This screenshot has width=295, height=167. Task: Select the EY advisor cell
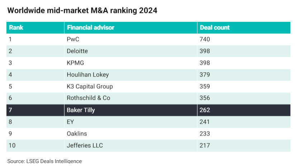coord(70,122)
